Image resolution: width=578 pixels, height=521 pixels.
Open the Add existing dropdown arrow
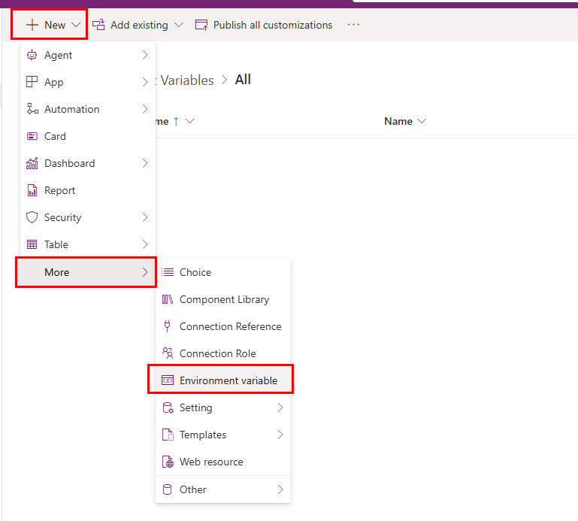[x=178, y=25]
